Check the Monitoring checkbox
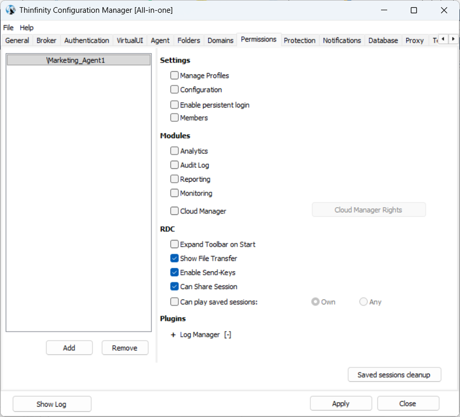Screen dimensions: 460x417 [x=174, y=193]
